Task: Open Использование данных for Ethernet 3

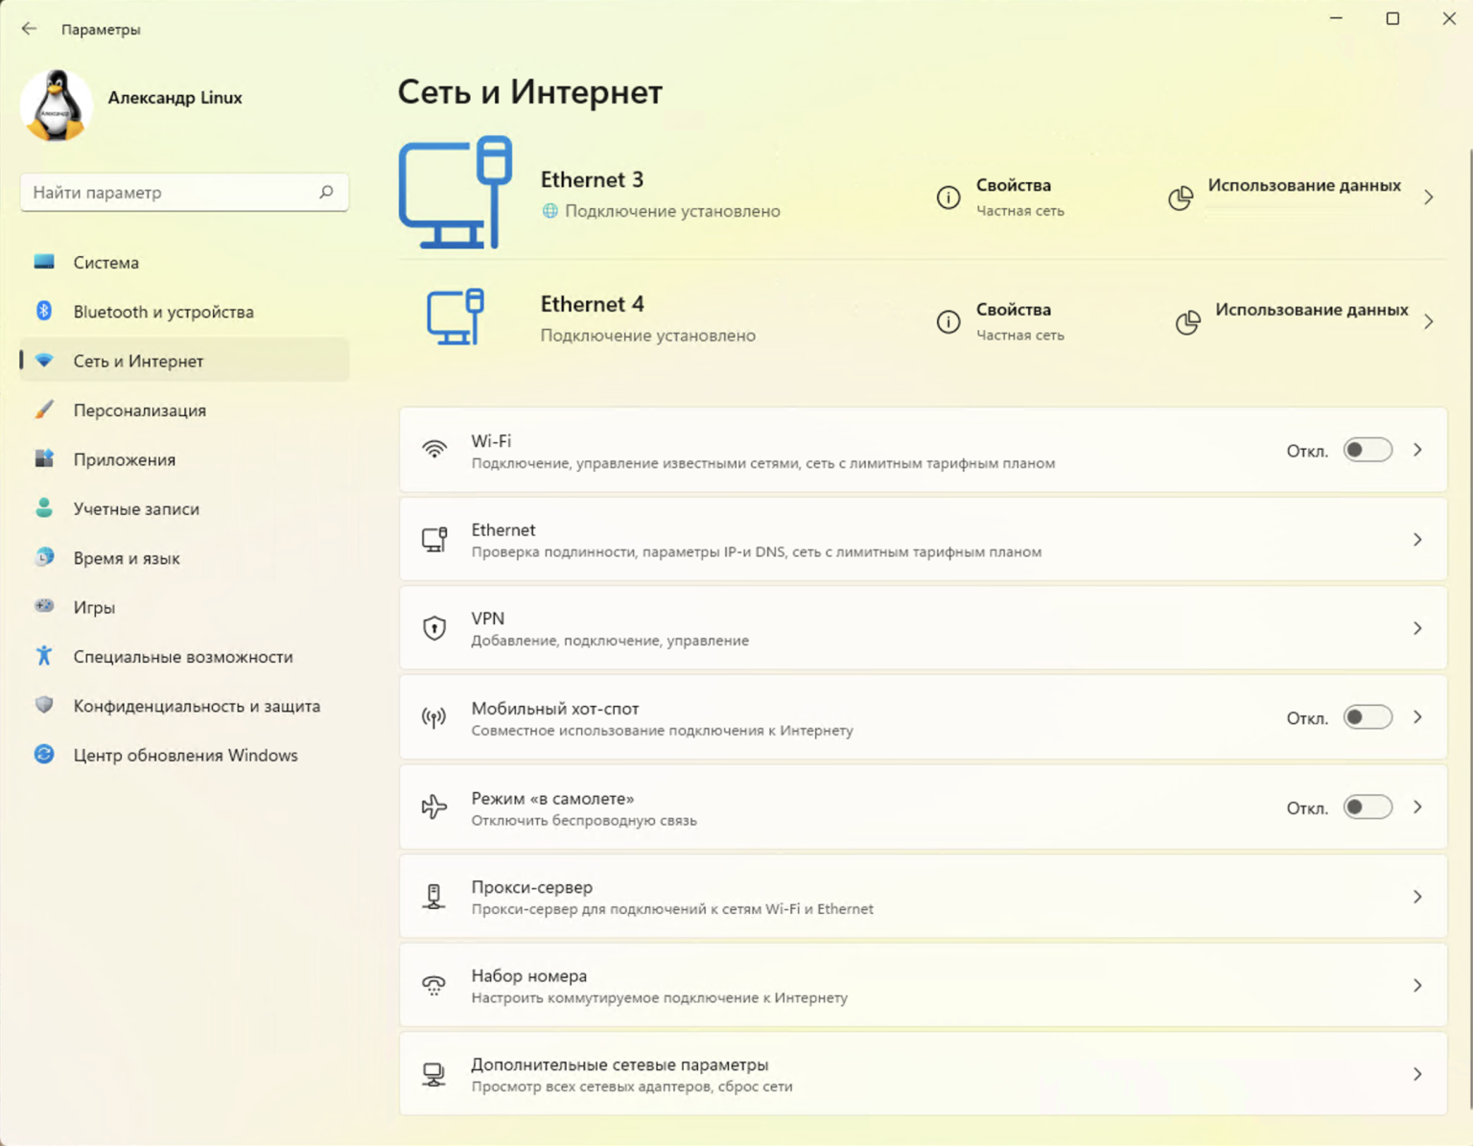Action: [x=1304, y=185]
